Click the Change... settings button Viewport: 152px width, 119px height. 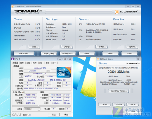[67, 47]
